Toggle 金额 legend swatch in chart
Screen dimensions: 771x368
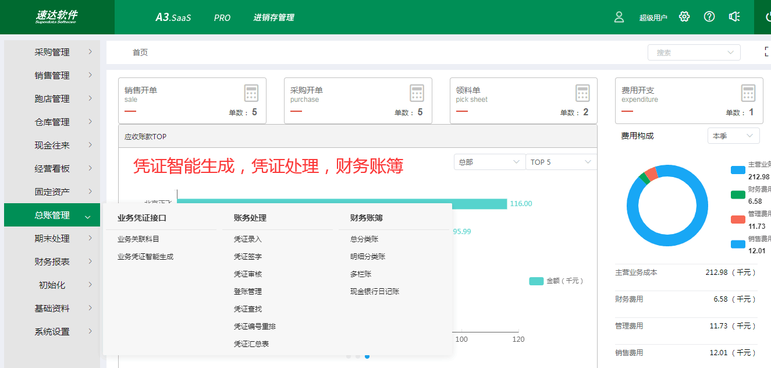tap(536, 281)
